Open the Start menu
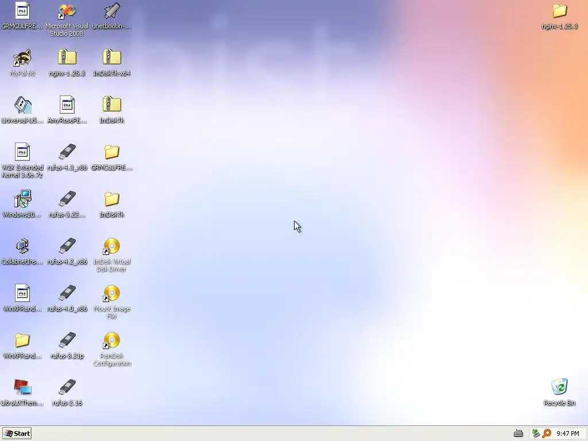This screenshot has width=588, height=441. coord(17,434)
